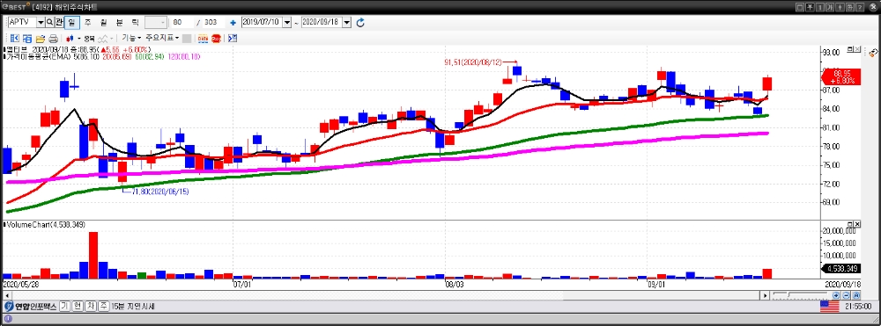Expand the APTV symbol dropdown

click(41, 22)
